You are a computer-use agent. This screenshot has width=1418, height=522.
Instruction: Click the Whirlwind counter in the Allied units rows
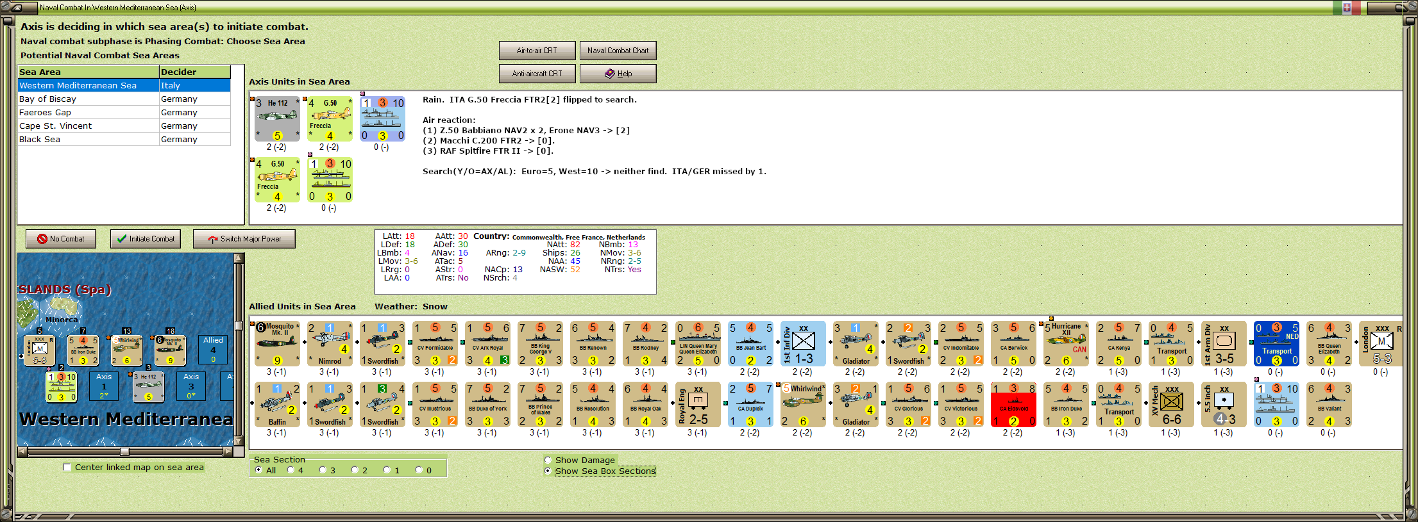tap(803, 404)
